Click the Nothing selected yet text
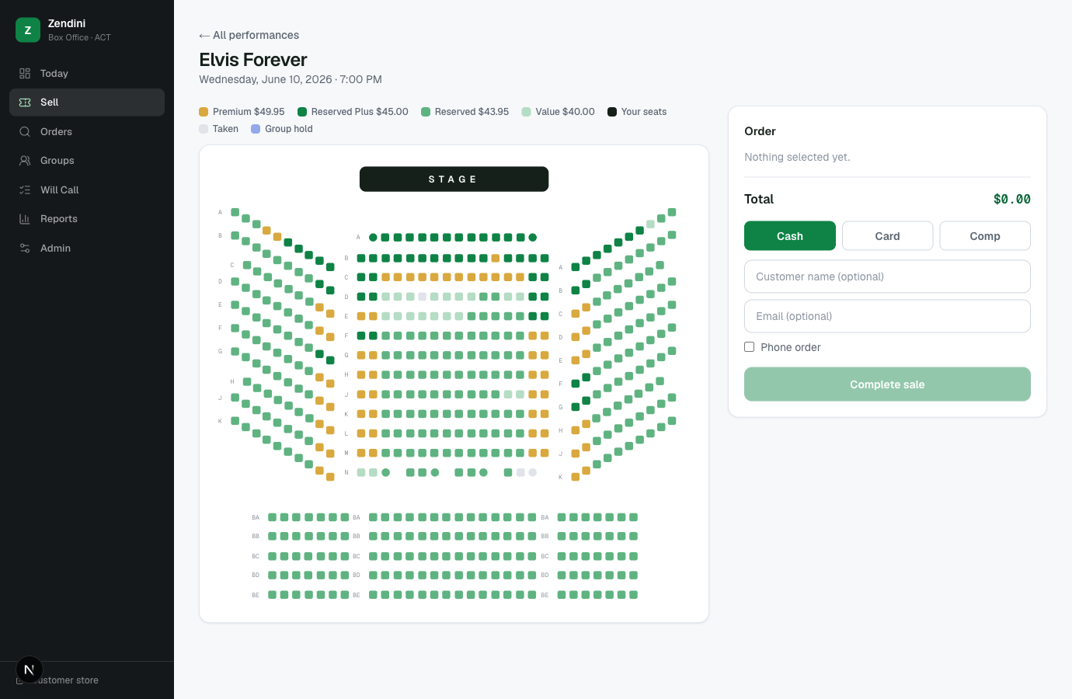Screen dimensions: 1072x699 (797, 157)
